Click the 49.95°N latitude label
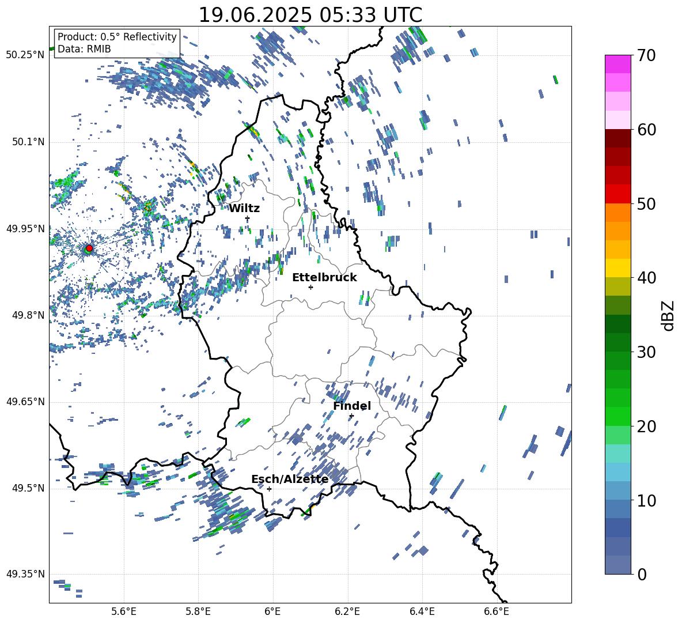 click(25, 229)
